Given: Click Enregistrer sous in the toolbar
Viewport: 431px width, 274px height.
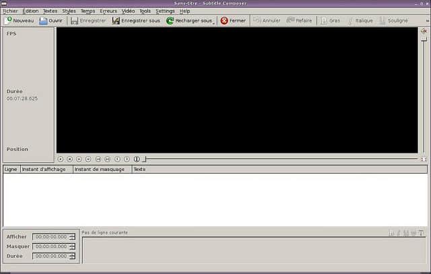Looking at the screenshot, I should coord(136,21).
